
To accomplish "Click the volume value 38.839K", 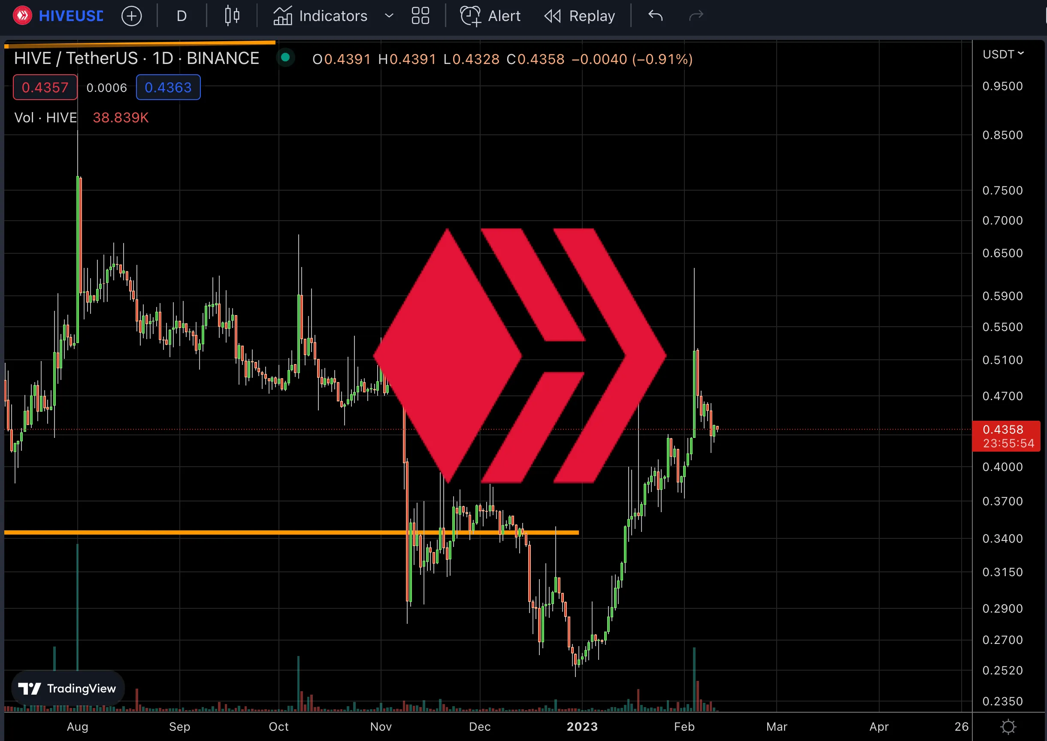I will click(x=121, y=118).
